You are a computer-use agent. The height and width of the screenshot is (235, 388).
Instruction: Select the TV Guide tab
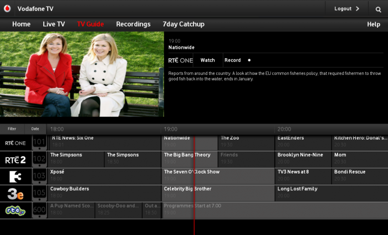point(90,24)
